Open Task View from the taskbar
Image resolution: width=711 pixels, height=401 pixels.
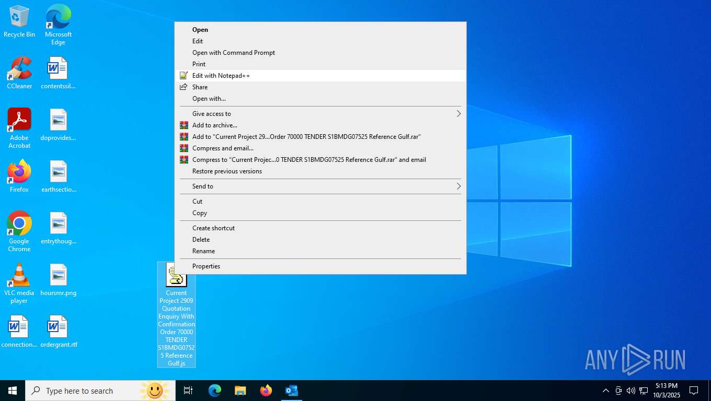point(188,391)
